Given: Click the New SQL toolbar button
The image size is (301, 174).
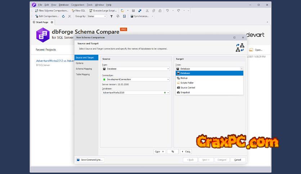Looking at the screenshot, I should [x=78, y=11].
